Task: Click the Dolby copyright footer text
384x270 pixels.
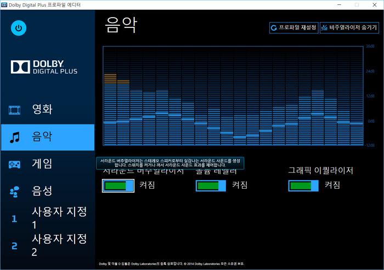Action: [171, 264]
